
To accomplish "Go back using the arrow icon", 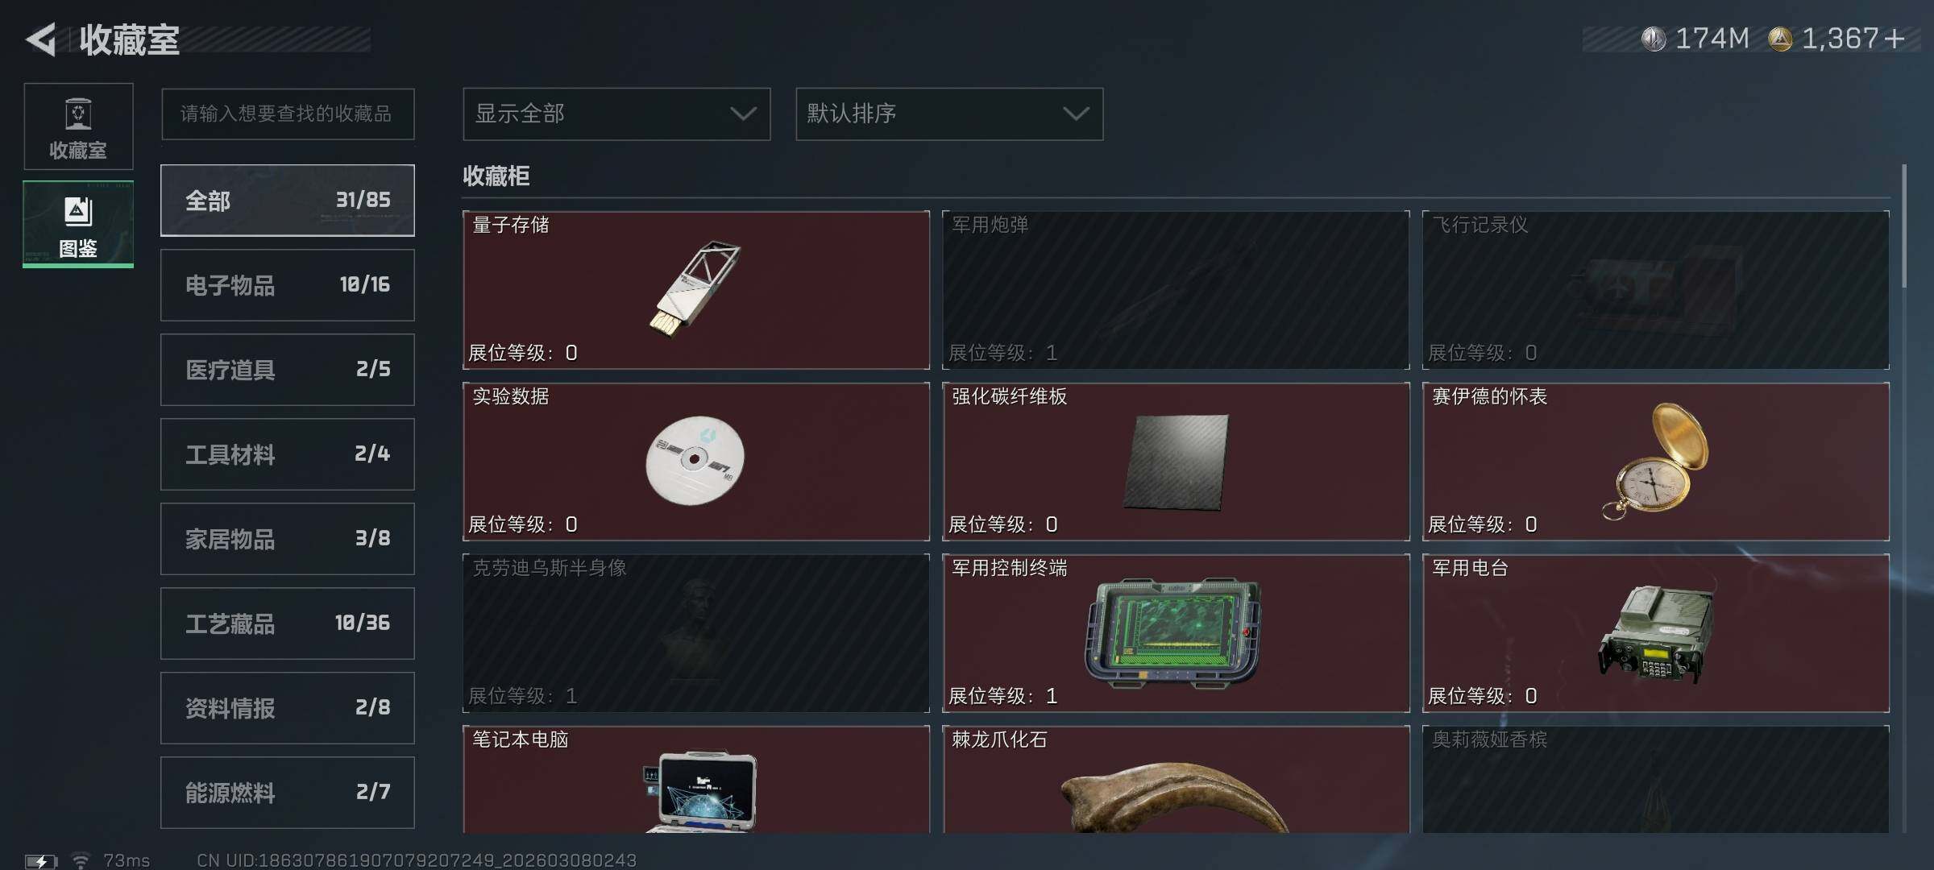I will 41,39.
